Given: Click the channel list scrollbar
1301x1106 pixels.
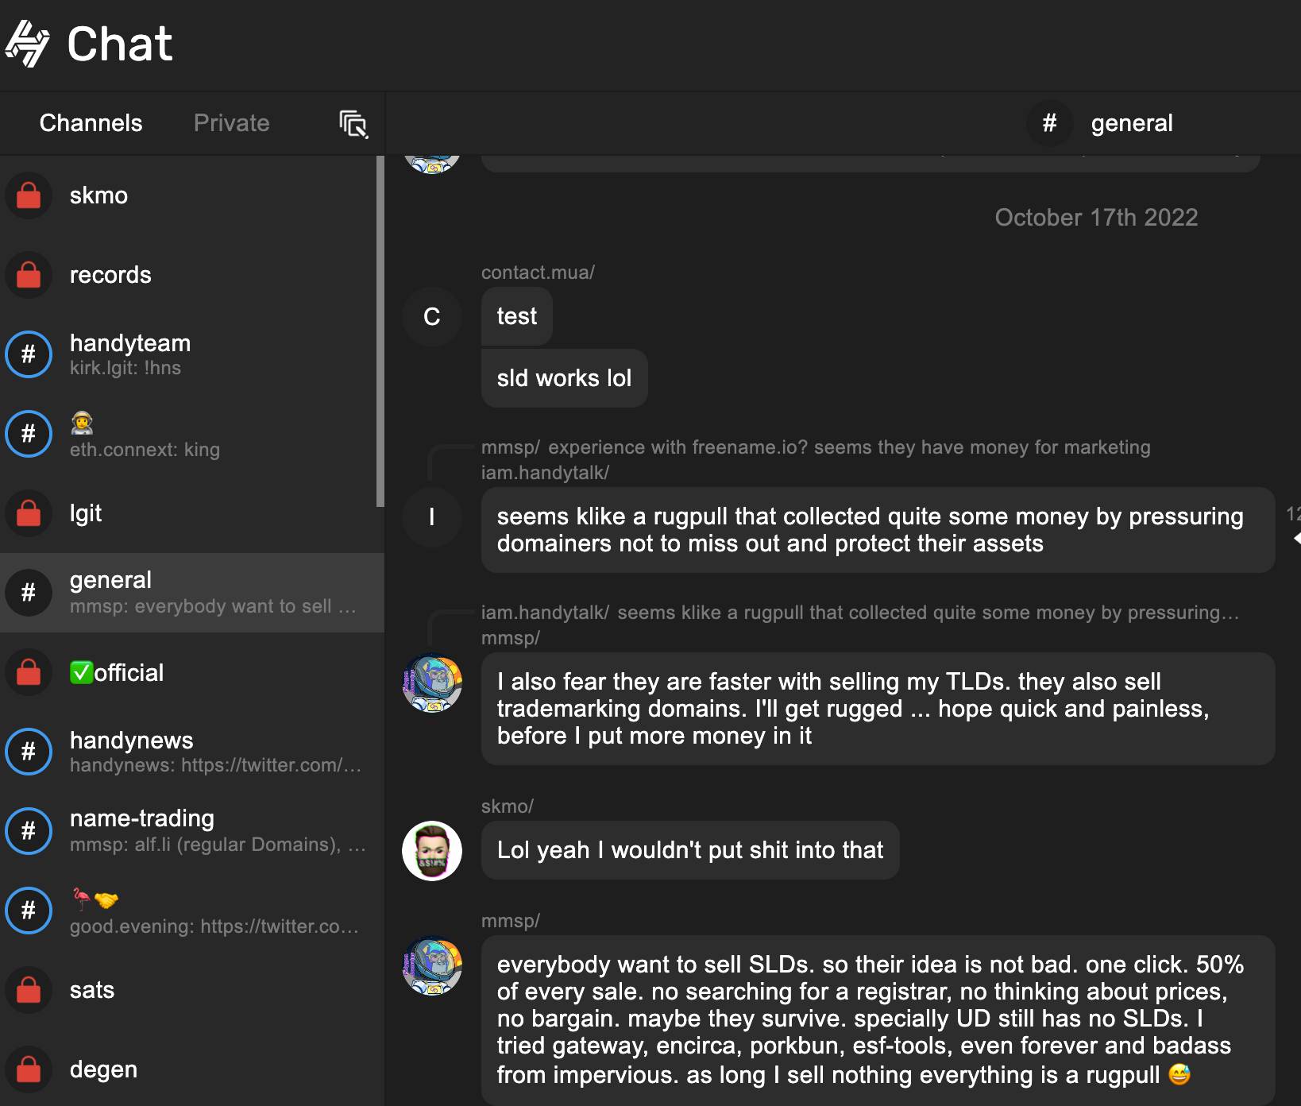Looking at the screenshot, I should click(380, 331).
